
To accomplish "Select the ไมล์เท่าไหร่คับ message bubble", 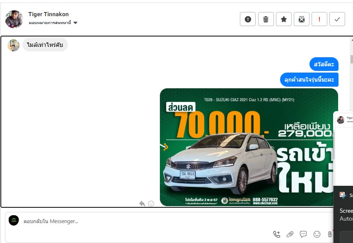I will [x=45, y=45].
